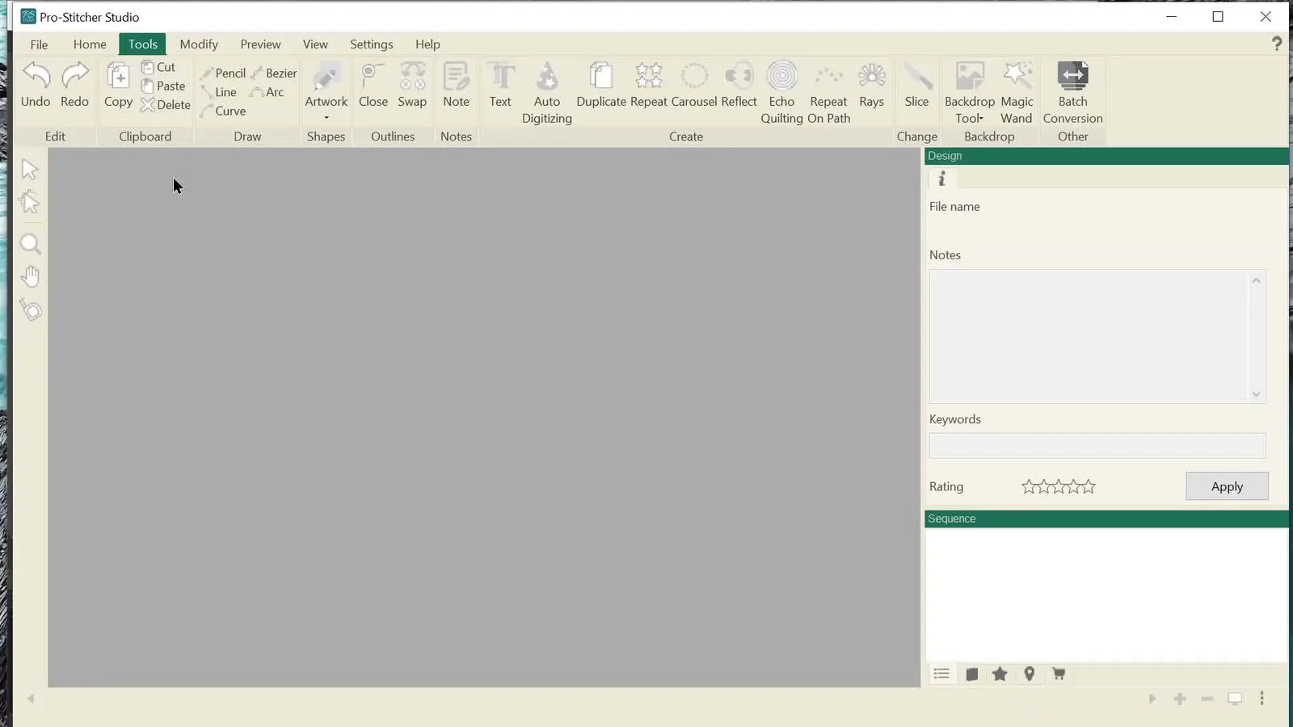Select the pan hand tool
This screenshot has width=1293, height=727.
point(30,276)
